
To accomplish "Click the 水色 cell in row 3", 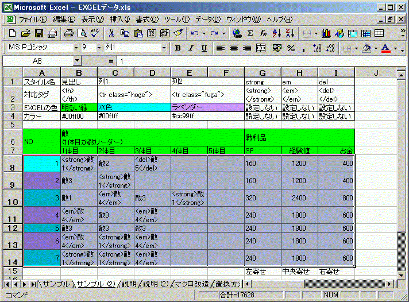I will (x=134, y=107).
